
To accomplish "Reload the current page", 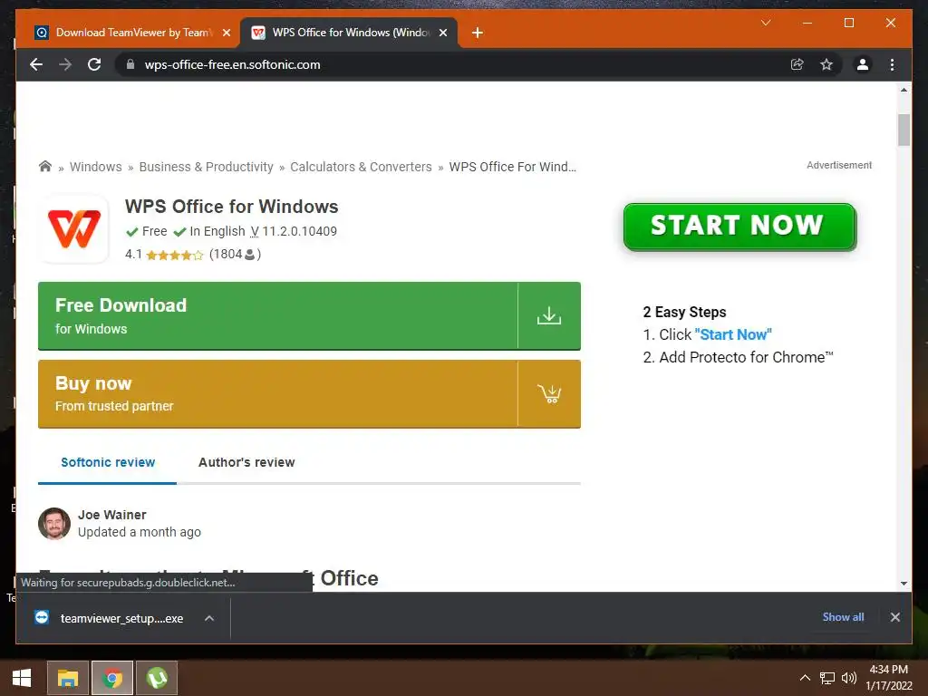I will [94, 64].
